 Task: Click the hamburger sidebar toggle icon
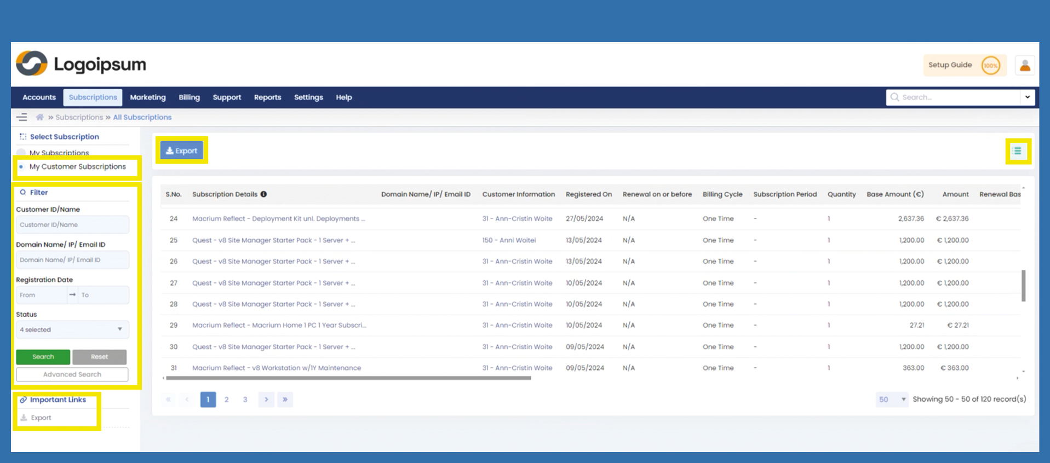[x=22, y=117]
